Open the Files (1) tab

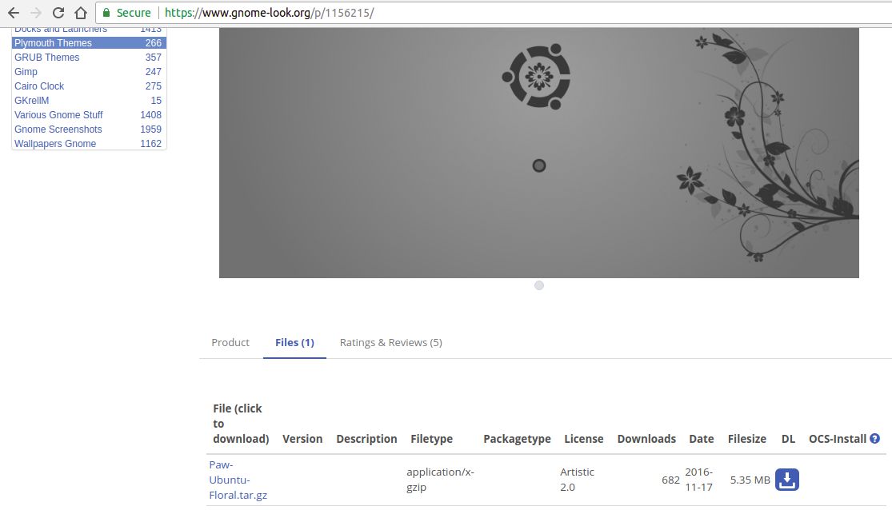coord(294,343)
